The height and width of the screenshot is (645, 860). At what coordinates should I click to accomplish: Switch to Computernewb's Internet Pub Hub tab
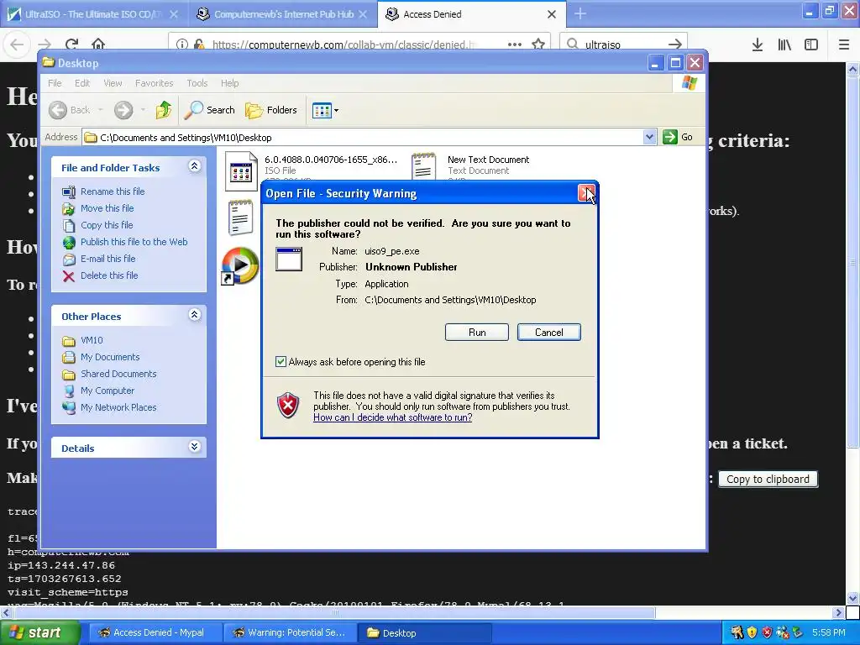(x=283, y=14)
